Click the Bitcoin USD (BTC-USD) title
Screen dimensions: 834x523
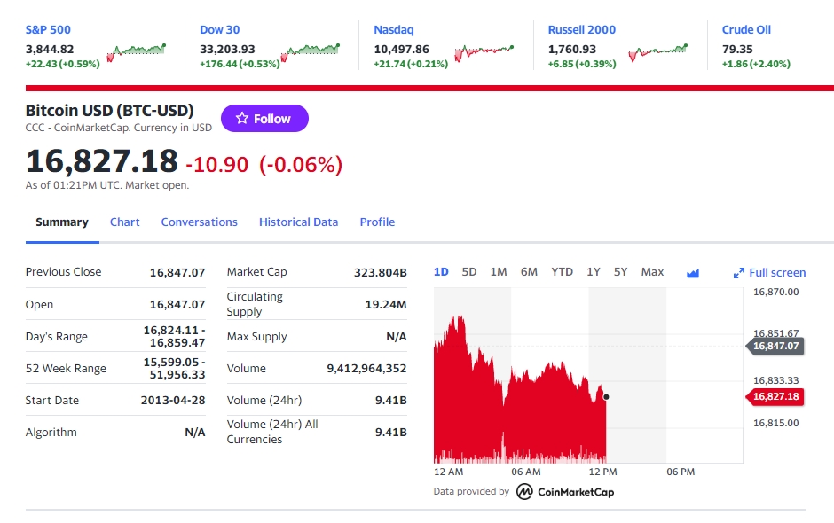(x=109, y=111)
